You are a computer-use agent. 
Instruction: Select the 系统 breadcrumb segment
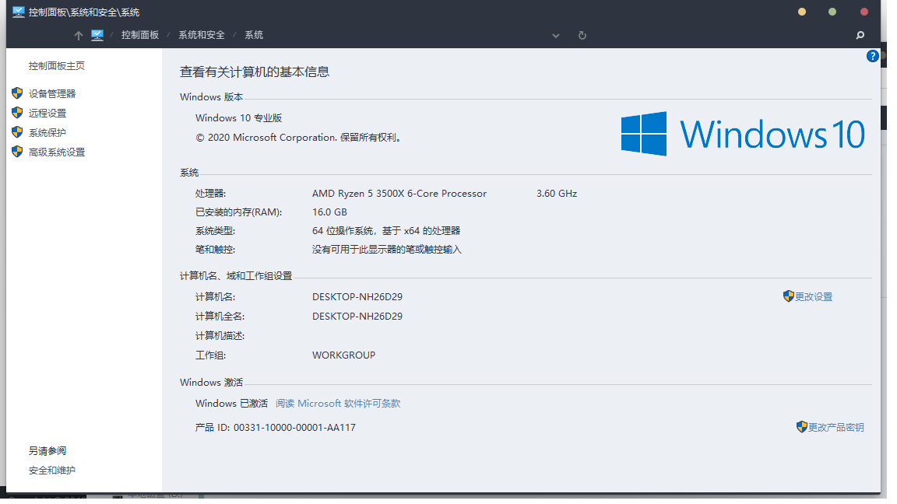click(254, 35)
